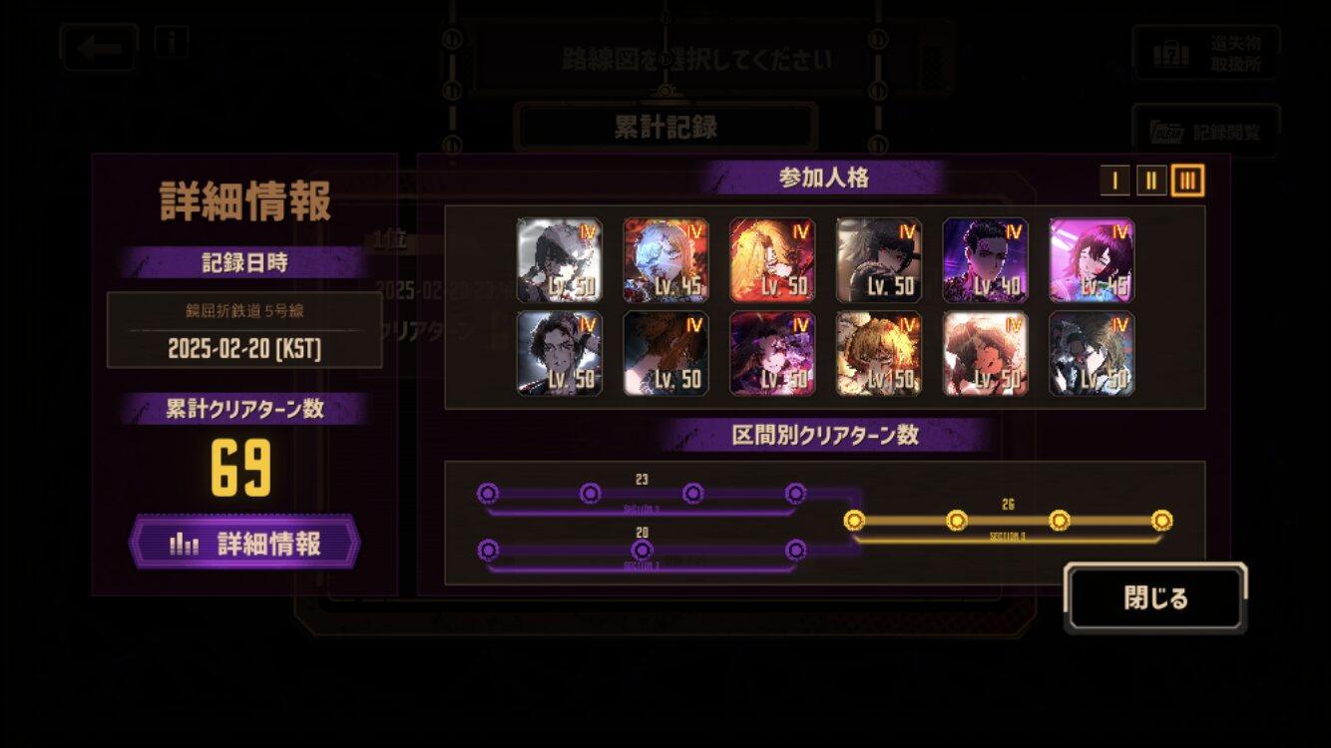Switch to team tab II
Screen dimensions: 1331x748
point(1151,181)
